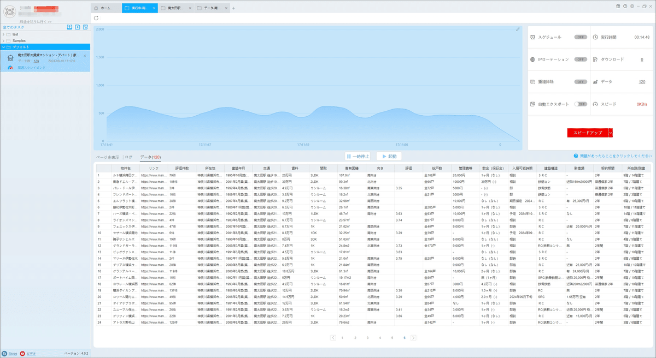
Task: Close the 南太田駅 task in the sidebar
Action: pos(85,56)
